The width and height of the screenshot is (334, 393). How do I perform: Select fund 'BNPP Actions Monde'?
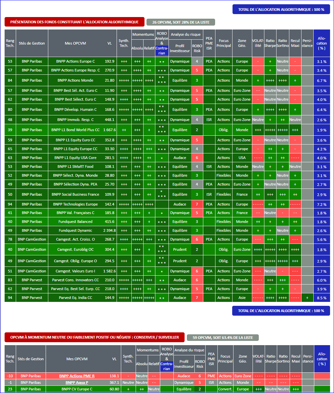pyautogui.click(x=76, y=80)
